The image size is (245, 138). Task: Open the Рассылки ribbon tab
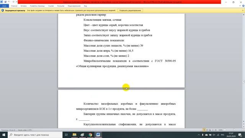click(61, 6)
